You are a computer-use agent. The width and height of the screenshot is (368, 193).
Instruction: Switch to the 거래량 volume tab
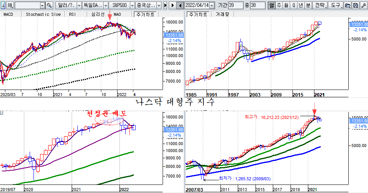(222, 14)
